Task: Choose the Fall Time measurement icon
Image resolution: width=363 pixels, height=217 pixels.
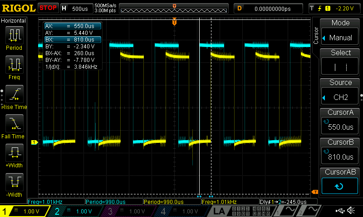Action: (14, 124)
